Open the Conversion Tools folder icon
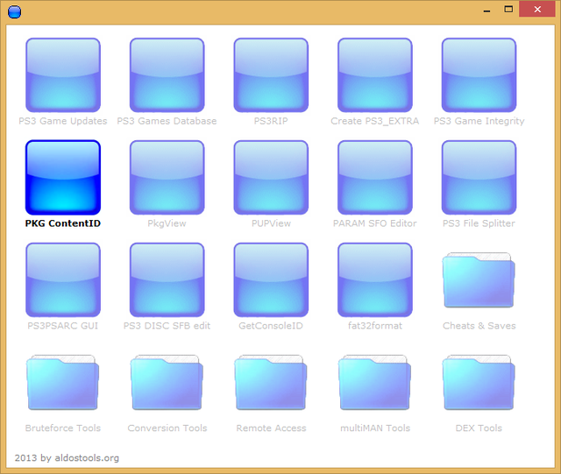 point(167,382)
